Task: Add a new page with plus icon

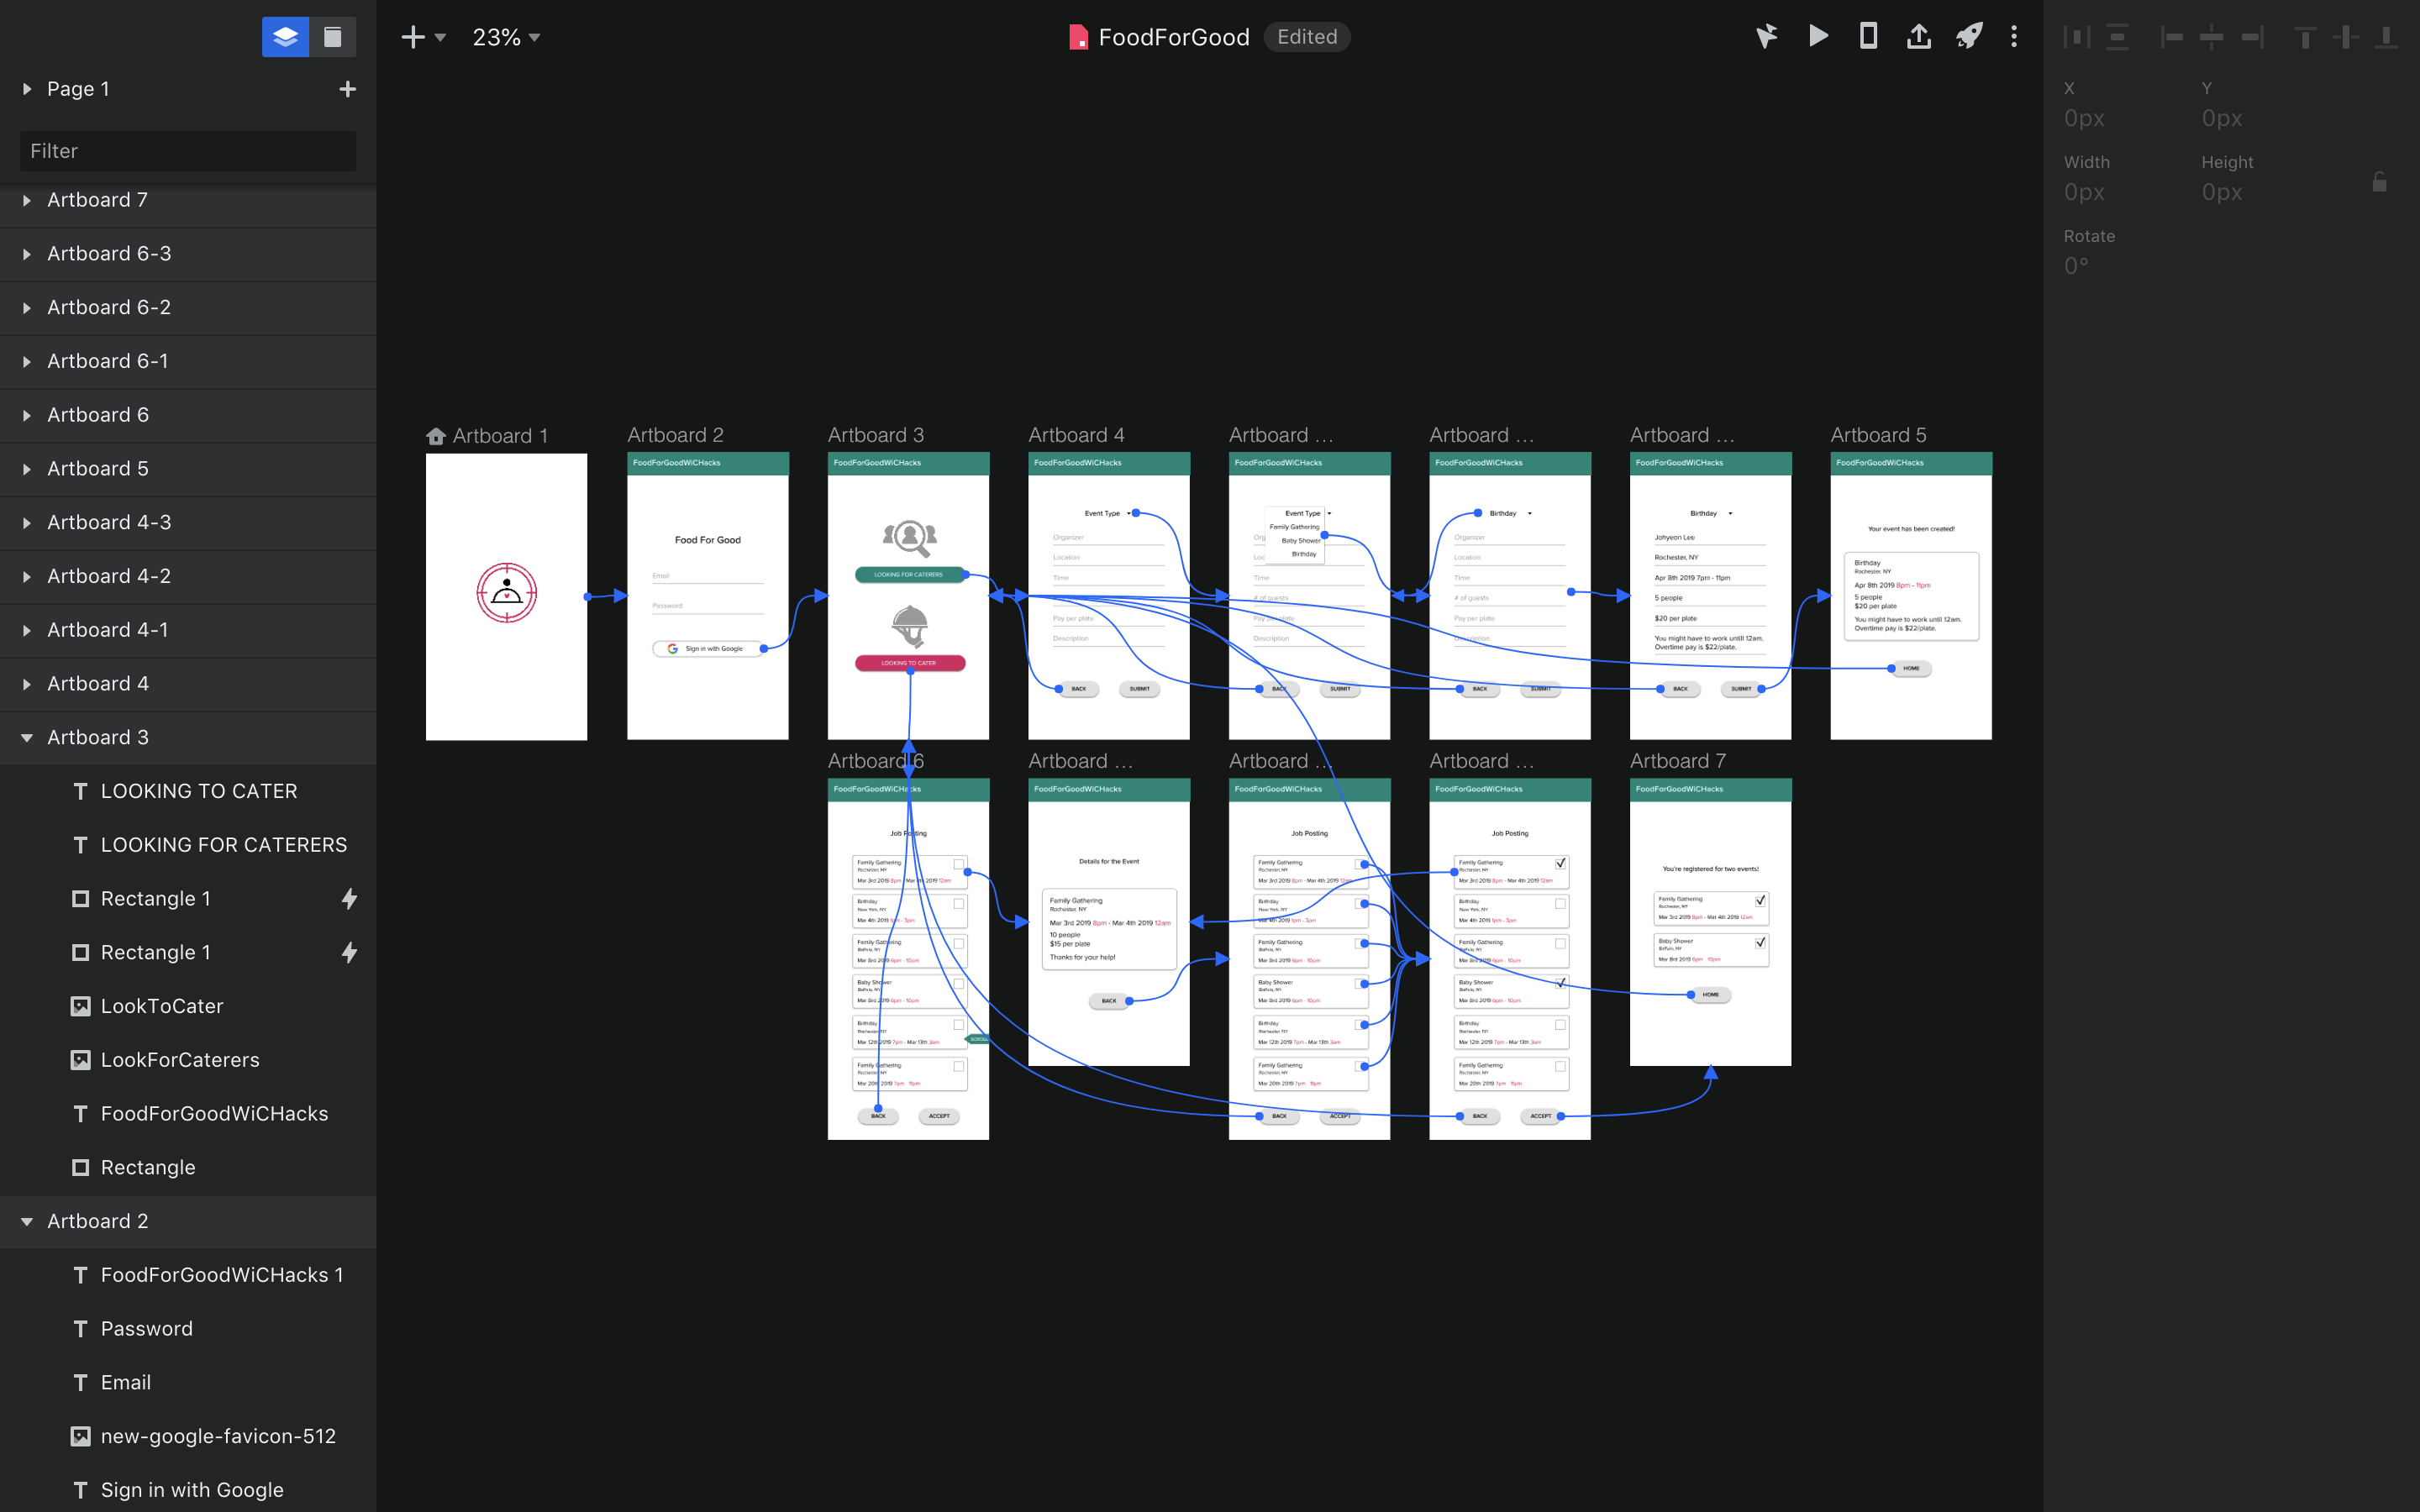Action: click(347, 89)
